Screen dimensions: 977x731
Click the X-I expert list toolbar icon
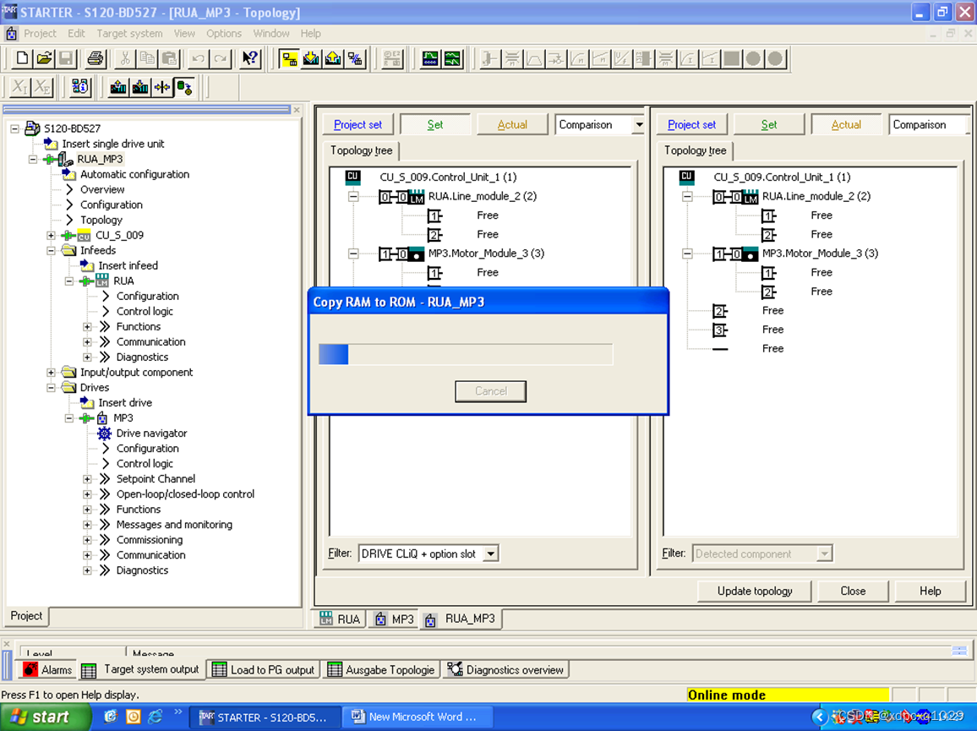coord(20,87)
